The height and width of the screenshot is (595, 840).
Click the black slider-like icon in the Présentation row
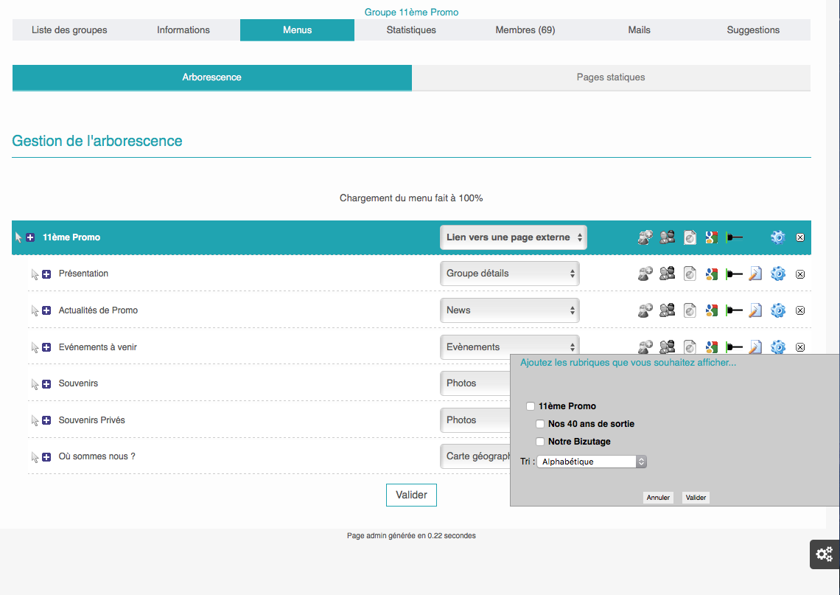[x=734, y=274]
